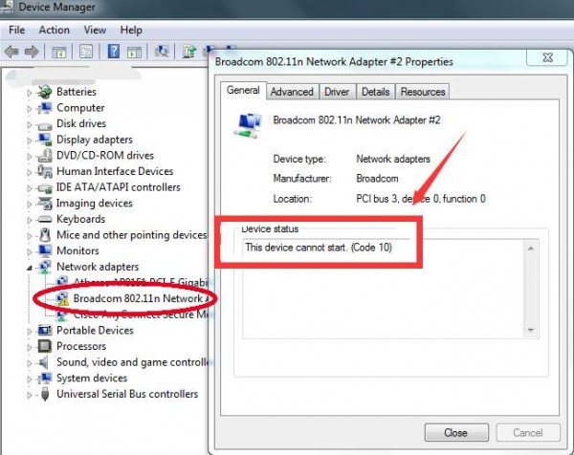This screenshot has height=455, width=574.
Task: Expand the Display adapters node
Action: 30,140
